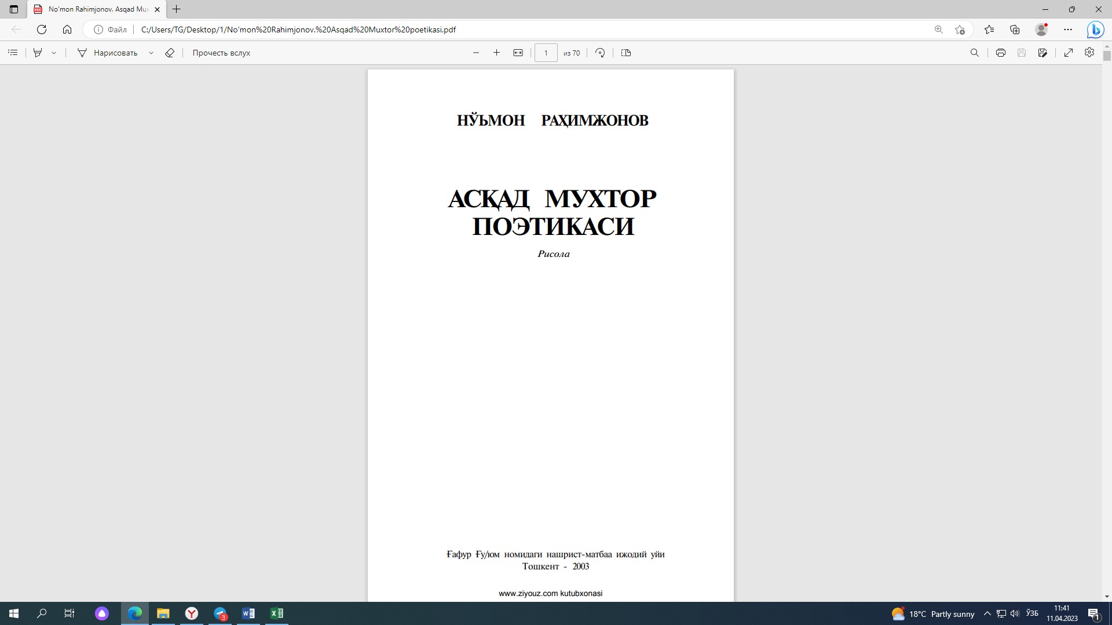Open browser settings menu with three dots
This screenshot has width=1112, height=625.
coord(1069,29)
